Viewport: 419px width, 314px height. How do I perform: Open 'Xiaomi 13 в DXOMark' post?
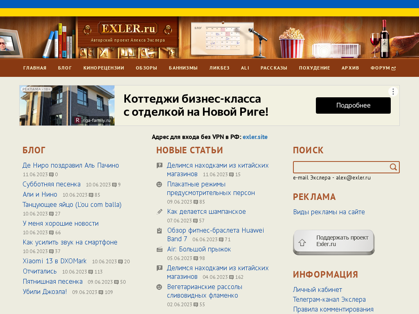pyautogui.click(x=54, y=261)
